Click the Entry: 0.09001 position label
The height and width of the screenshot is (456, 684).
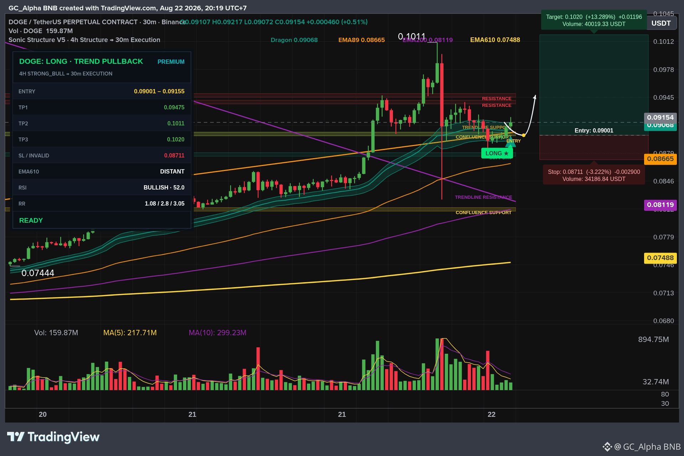coord(594,131)
